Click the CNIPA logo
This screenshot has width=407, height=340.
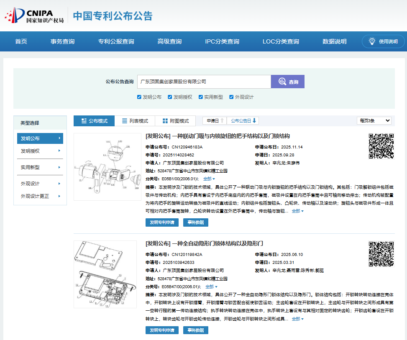coord(34,15)
